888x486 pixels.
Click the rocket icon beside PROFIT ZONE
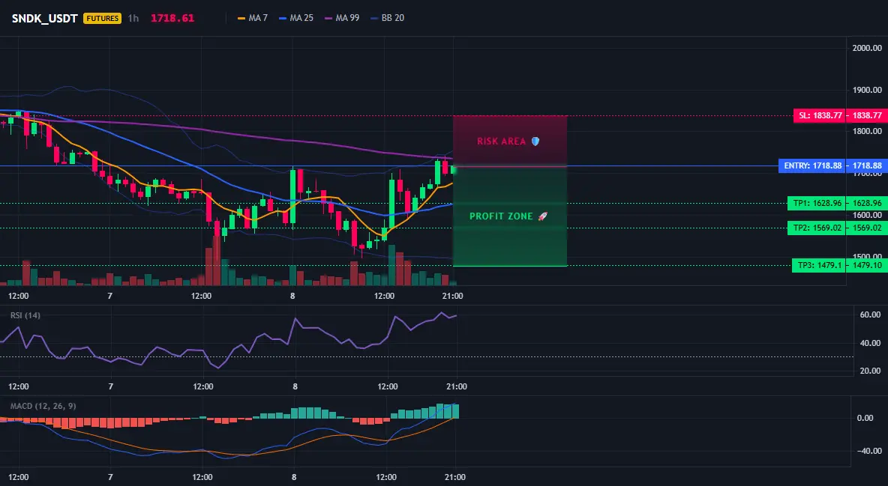point(542,216)
